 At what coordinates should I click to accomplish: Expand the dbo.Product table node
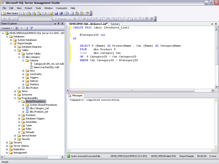tap(19, 88)
